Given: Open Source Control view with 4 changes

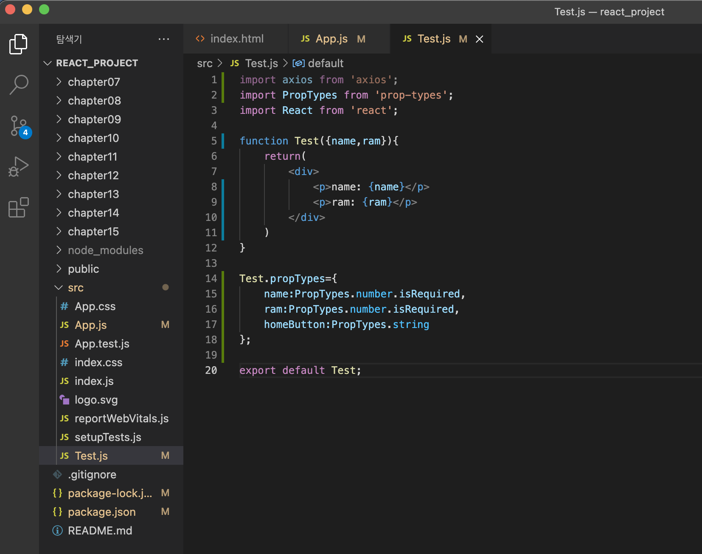Looking at the screenshot, I should pyautogui.click(x=19, y=126).
